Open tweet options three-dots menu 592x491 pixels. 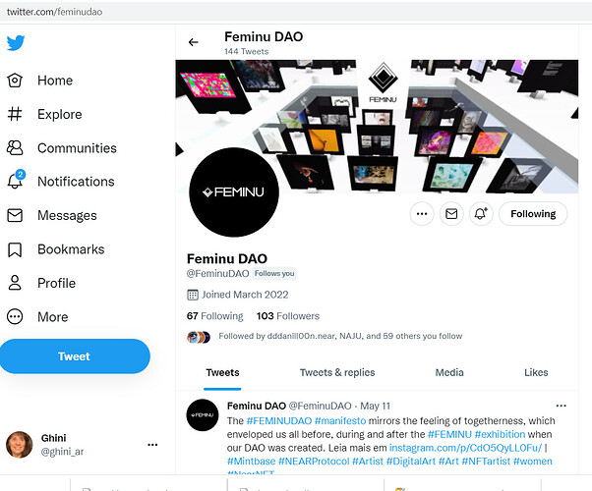(x=561, y=406)
